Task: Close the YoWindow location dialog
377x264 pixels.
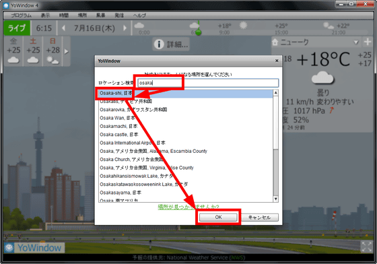Action: (x=277, y=61)
